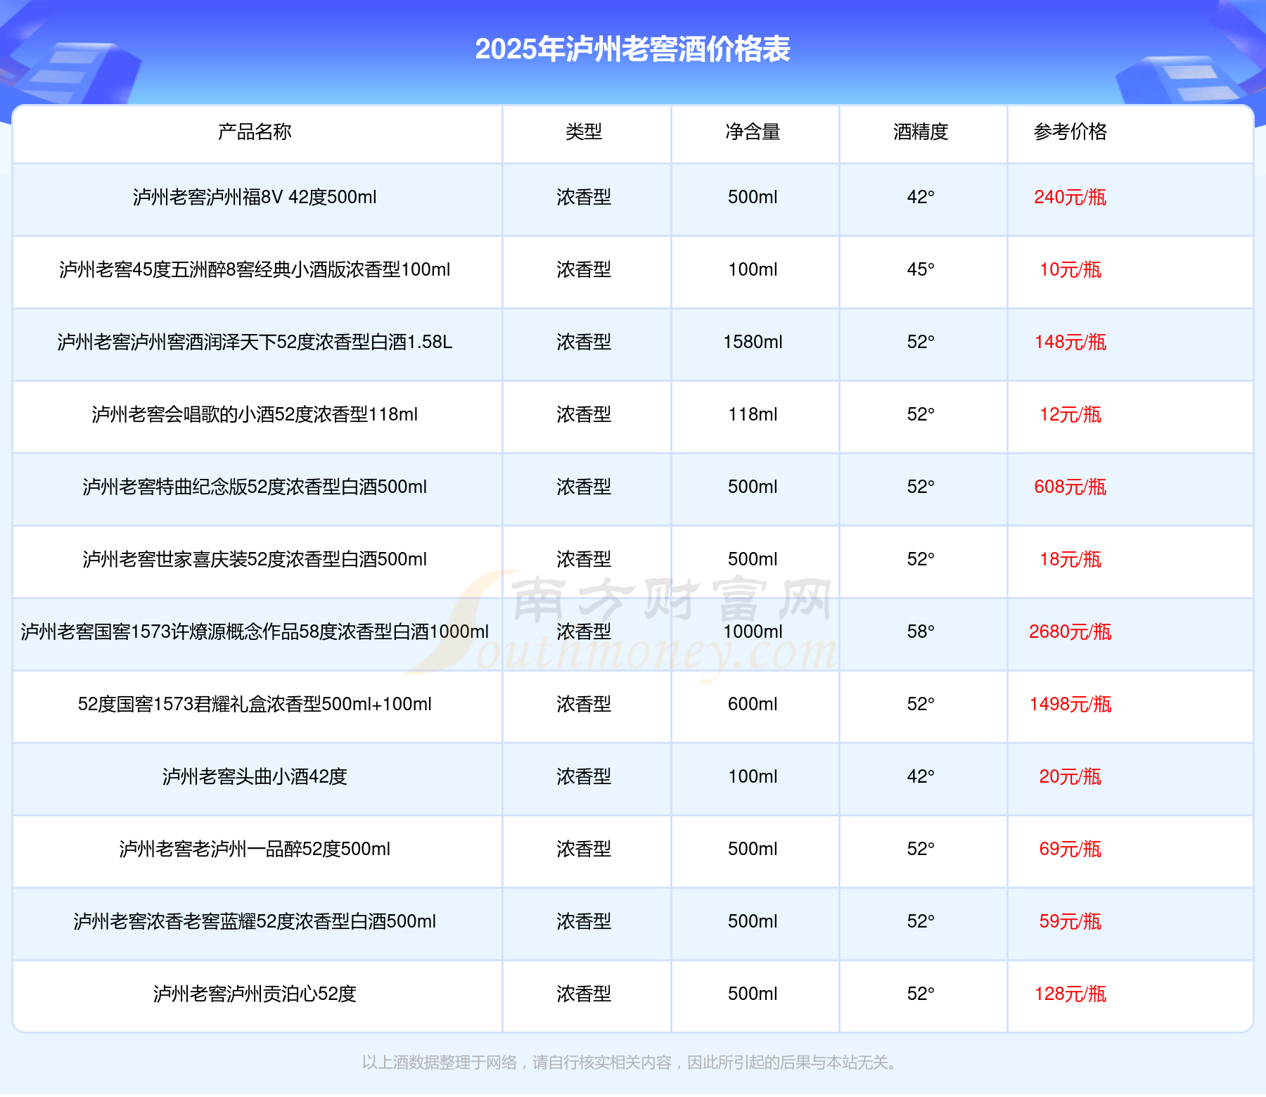Click the alcohol value "45°"
The height and width of the screenshot is (1097, 1266).
tap(921, 269)
